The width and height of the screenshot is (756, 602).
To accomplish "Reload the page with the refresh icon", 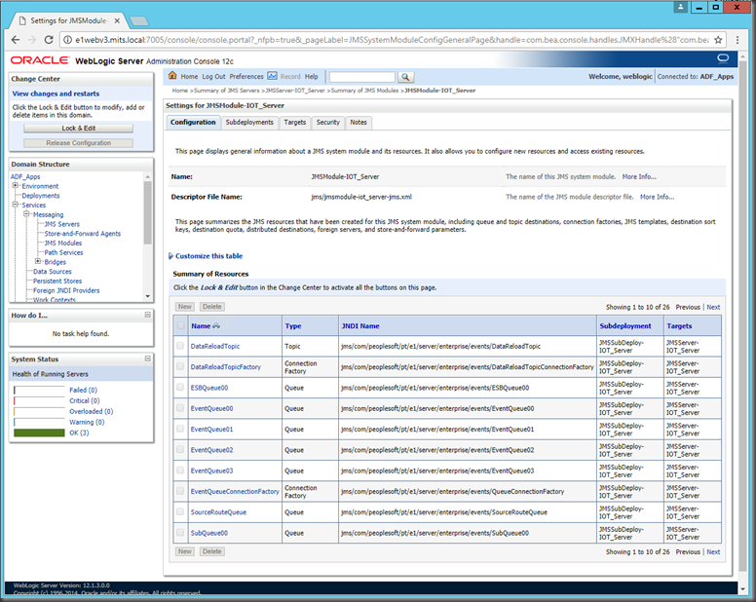I will [49, 40].
